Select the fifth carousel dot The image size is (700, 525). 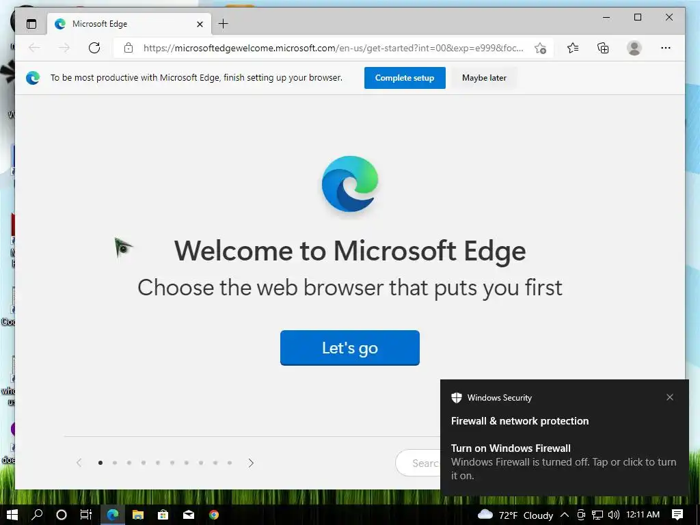(158, 463)
